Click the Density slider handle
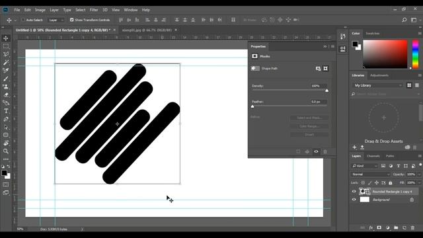 (x=327, y=91)
